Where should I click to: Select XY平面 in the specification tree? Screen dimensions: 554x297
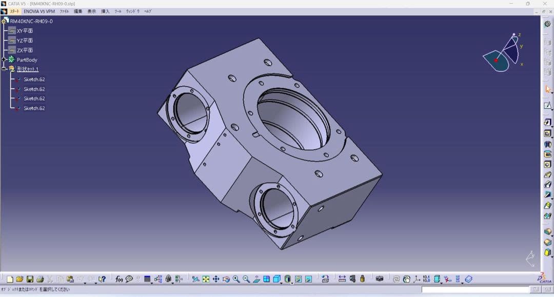coord(25,31)
